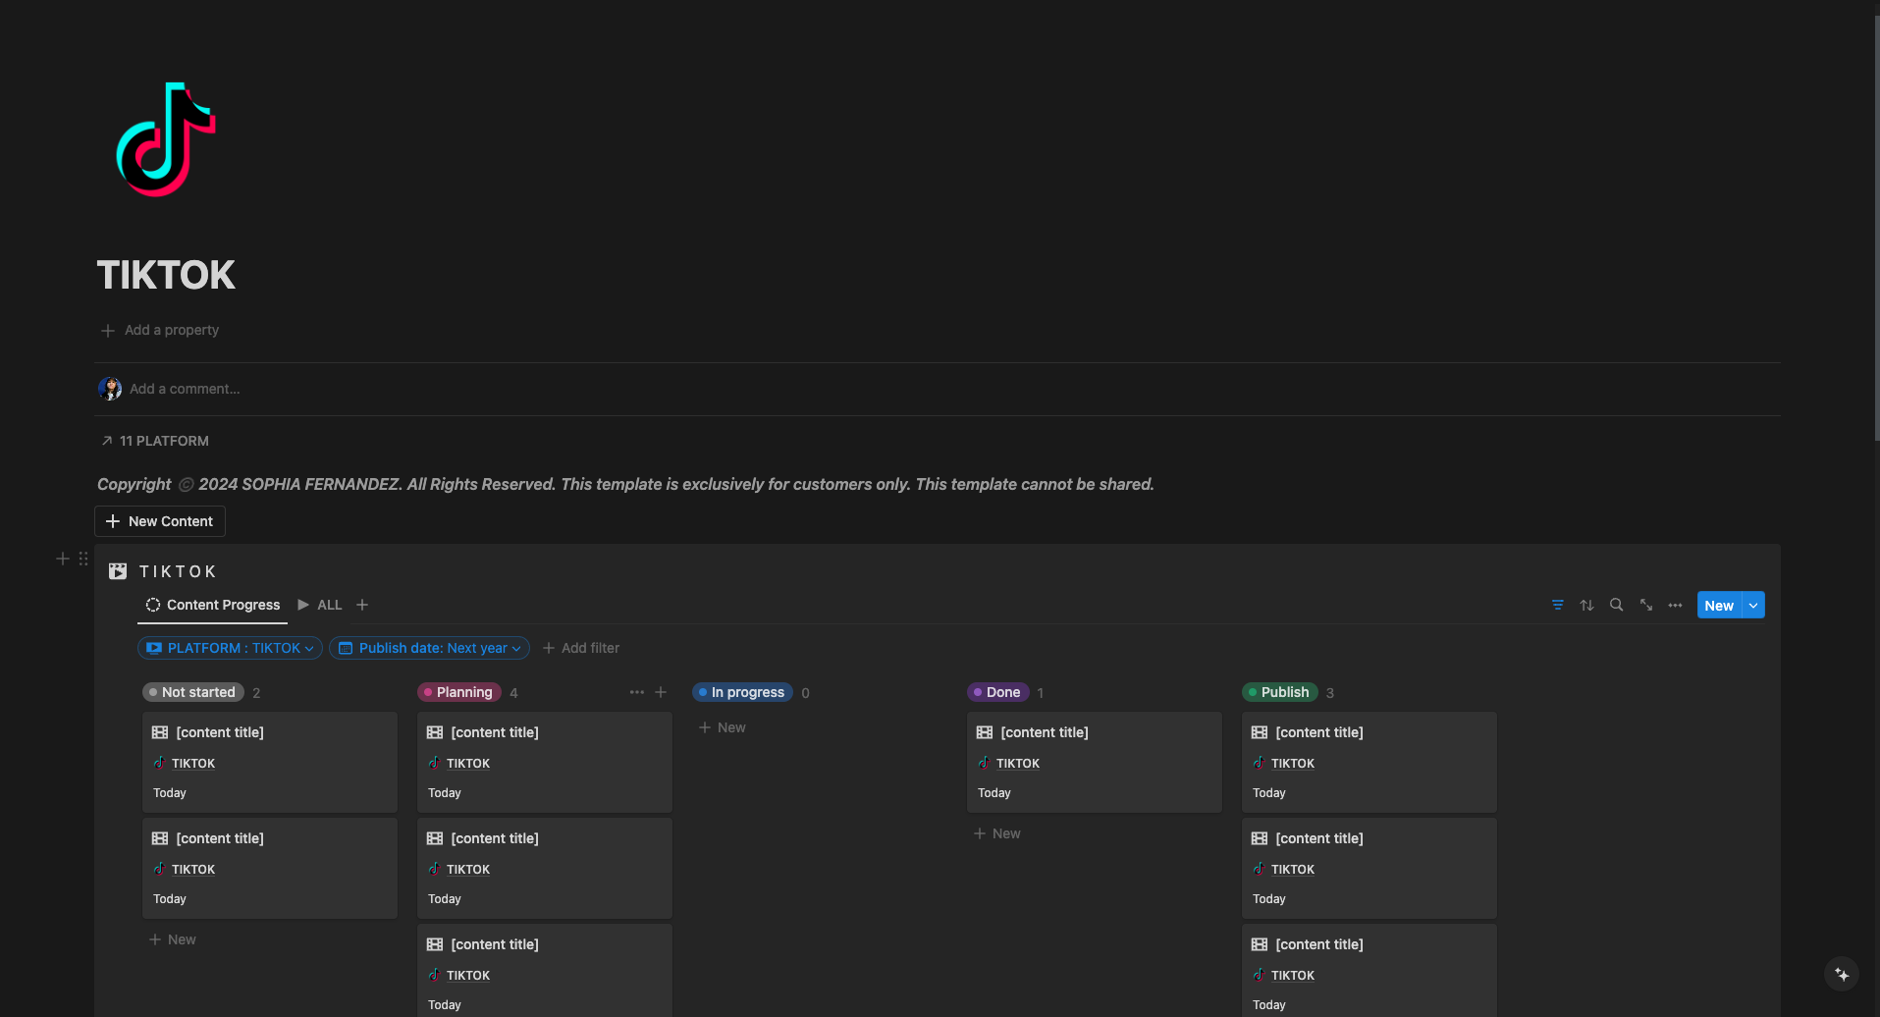1880x1017 pixels.
Task: Click the clapperboard icon beside T I K T O K heading
Action: tap(118, 571)
